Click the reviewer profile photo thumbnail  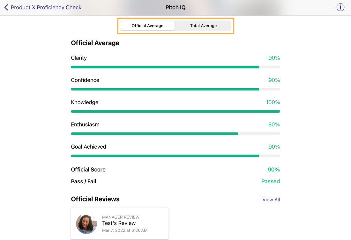[86, 224]
